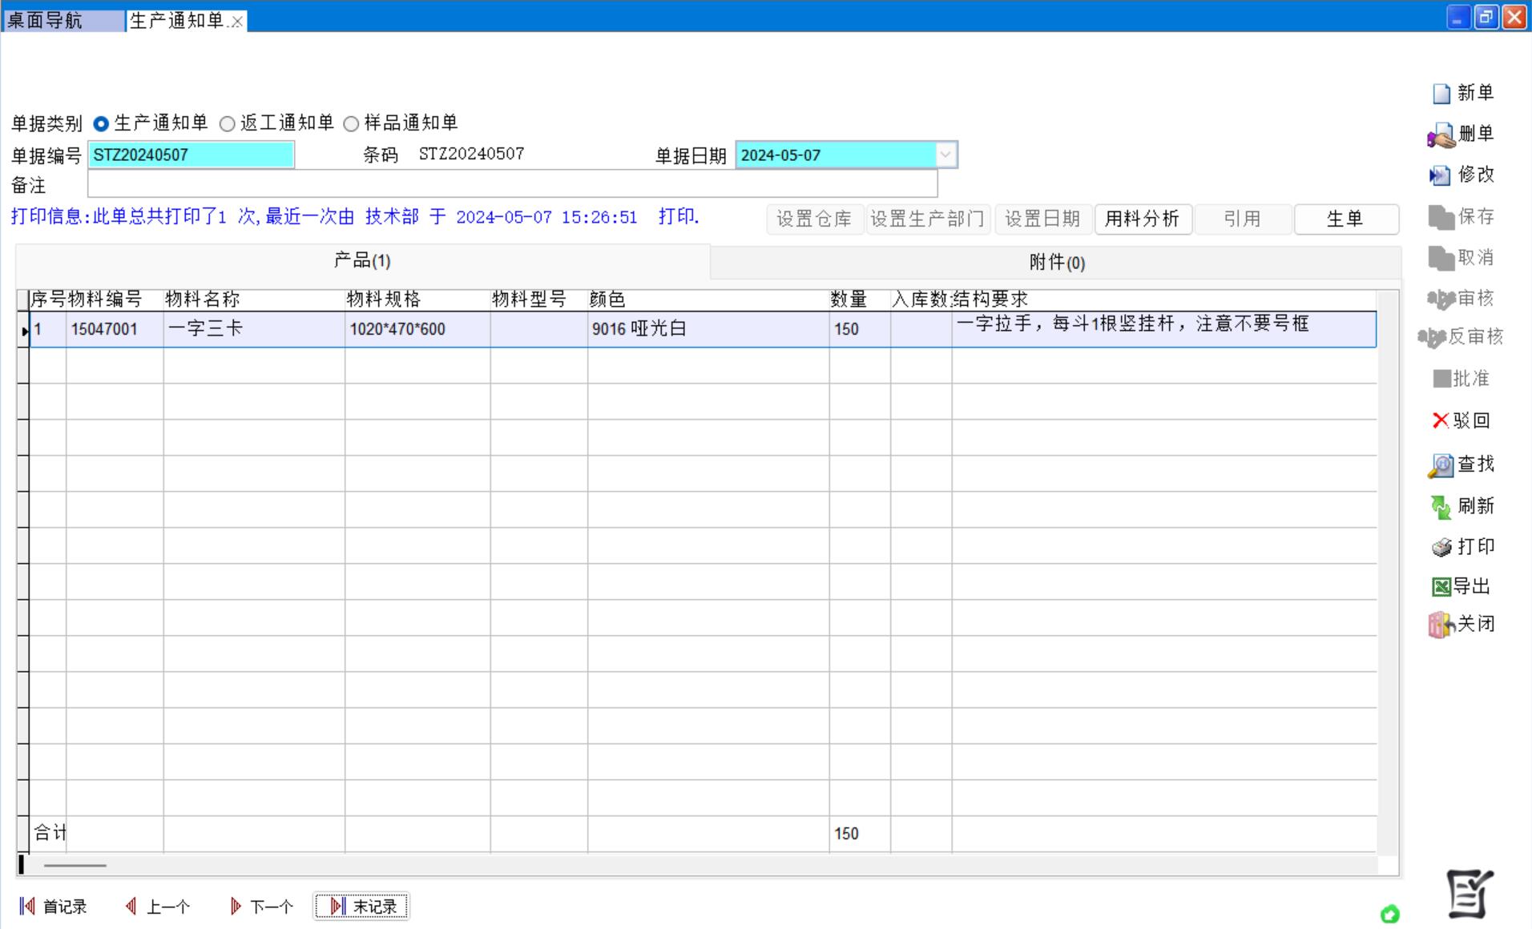Click the horizontal scrollbar under the table
Viewport: 1532px width, 929px height.
pos(75,865)
